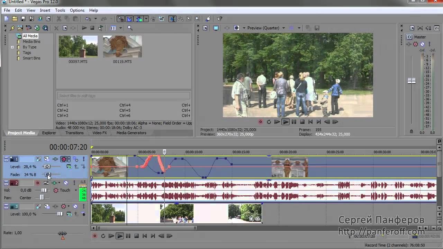The width and height of the screenshot is (443, 249).
Task: Open the Tools menu
Action: coord(60,10)
